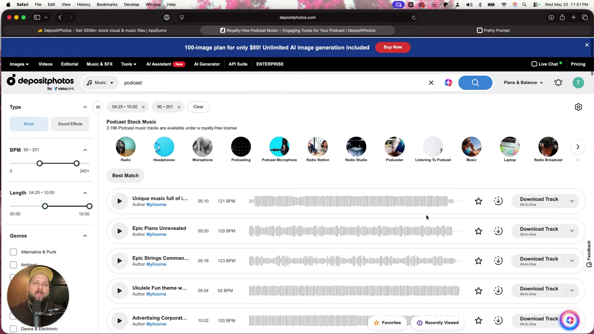This screenshot has height=334, width=594.
Task: Click the BPM slider upper handle
Action: [76, 163]
